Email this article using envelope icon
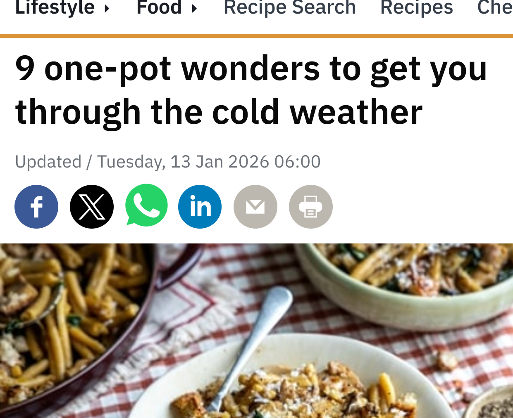This screenshot has width=513, height=418. [255, 207]
